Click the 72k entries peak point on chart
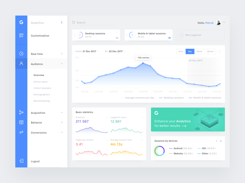 click(x=143, y=63)
